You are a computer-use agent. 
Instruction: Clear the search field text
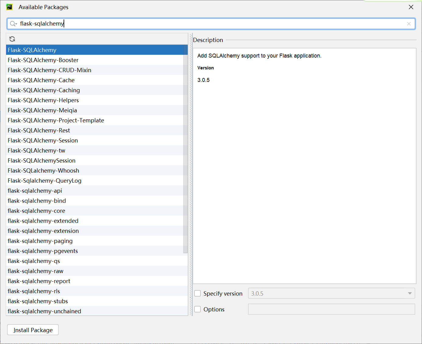coord(409,24)
